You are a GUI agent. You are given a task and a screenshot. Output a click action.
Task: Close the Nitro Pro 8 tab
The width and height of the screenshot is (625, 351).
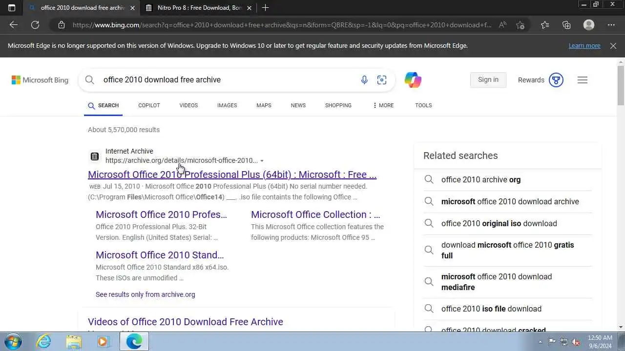pyautogui.click(x=249, y=8)
